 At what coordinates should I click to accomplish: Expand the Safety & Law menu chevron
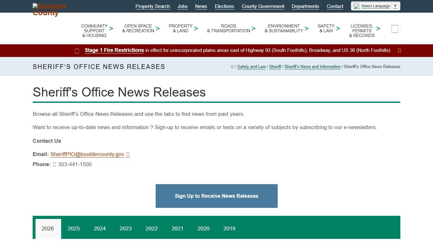click(338, 28)
